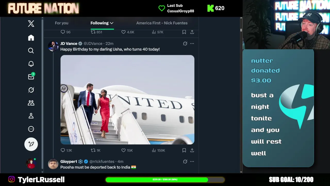Viewport: 330px width, 186px height.
Task: Open Notifications bell icon
Action: pyautogui.click(x=31, y=64)
